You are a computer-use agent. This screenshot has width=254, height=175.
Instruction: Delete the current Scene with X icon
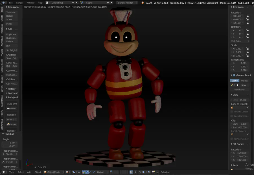coord(111,3)
